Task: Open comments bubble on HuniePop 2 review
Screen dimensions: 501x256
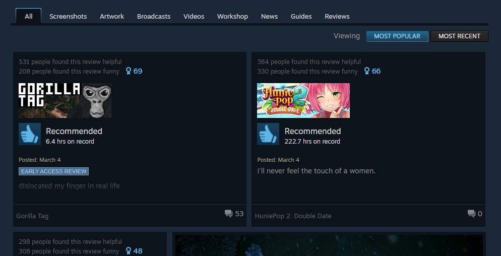Action: [x=471, y=214]
